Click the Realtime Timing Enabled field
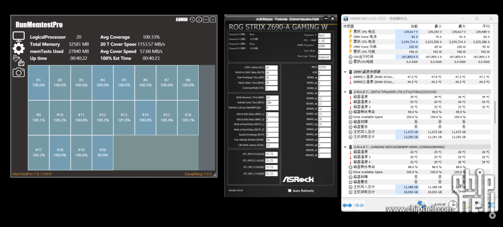 (324, 57)
